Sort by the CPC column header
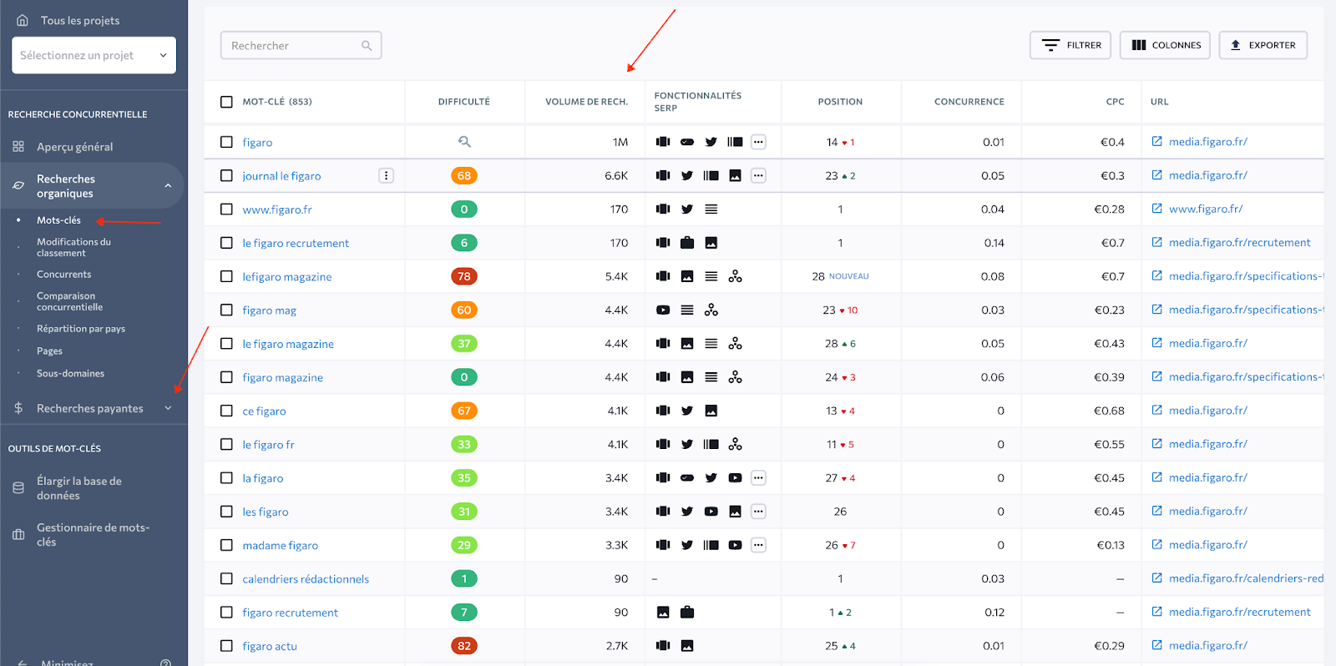Viewport: 1336px width, 666px height. coord(1116,102)
